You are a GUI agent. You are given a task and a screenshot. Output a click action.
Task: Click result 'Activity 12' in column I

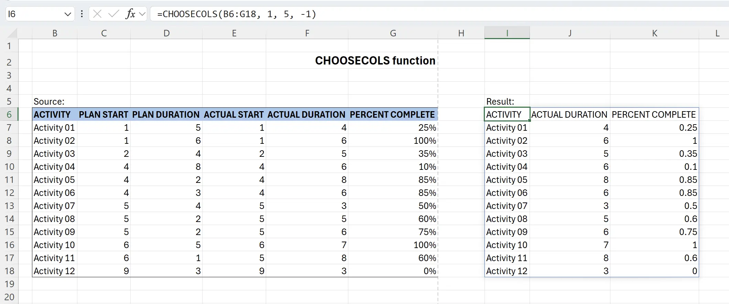tap(507, 271)
